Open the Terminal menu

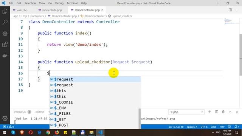(x=72, y=3)
